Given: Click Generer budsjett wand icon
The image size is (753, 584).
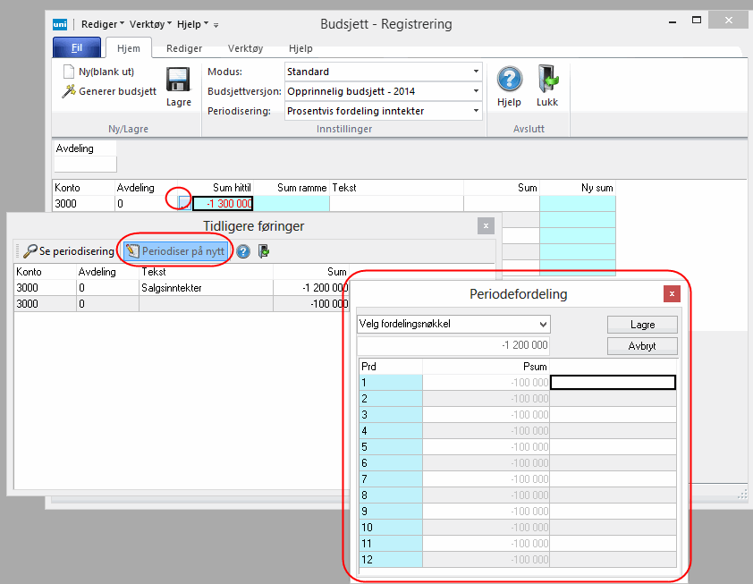Looking at the screenshot, I should tap(70, 91).
